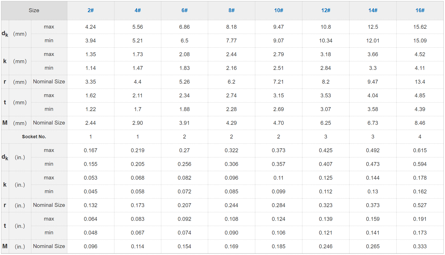Click the 8# size link
445x255 pixels.
231,10
